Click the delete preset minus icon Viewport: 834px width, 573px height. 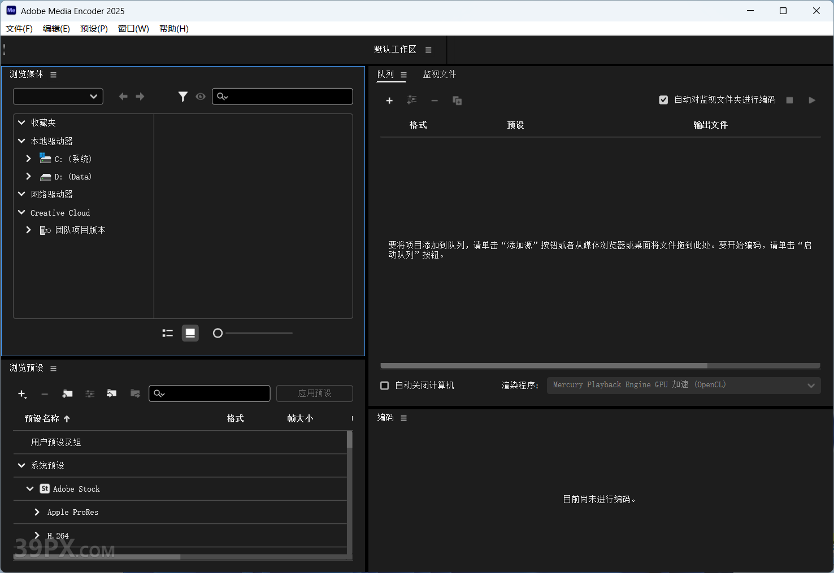(x=45, y=394)
